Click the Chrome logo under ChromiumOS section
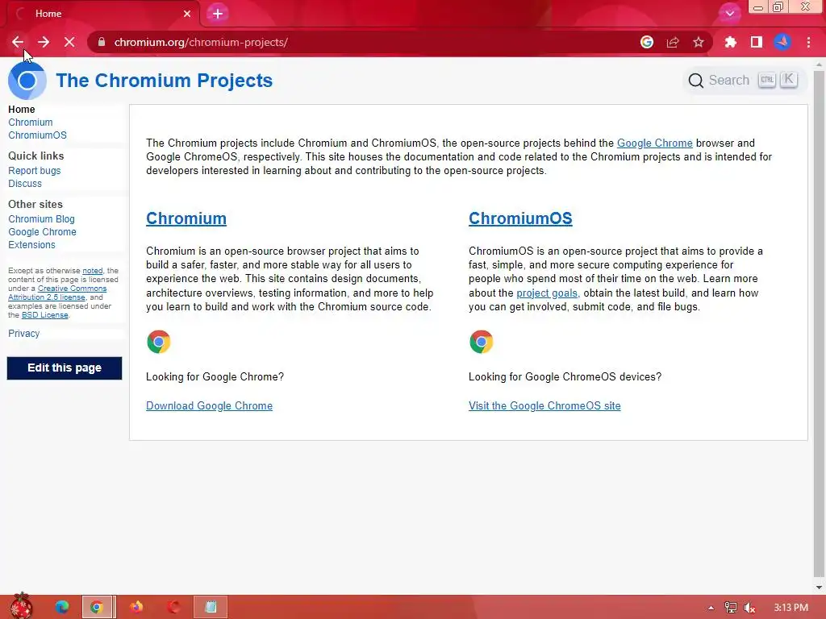Image resolution: width=826 pixels, height=619 pixels. pos(481,342)
